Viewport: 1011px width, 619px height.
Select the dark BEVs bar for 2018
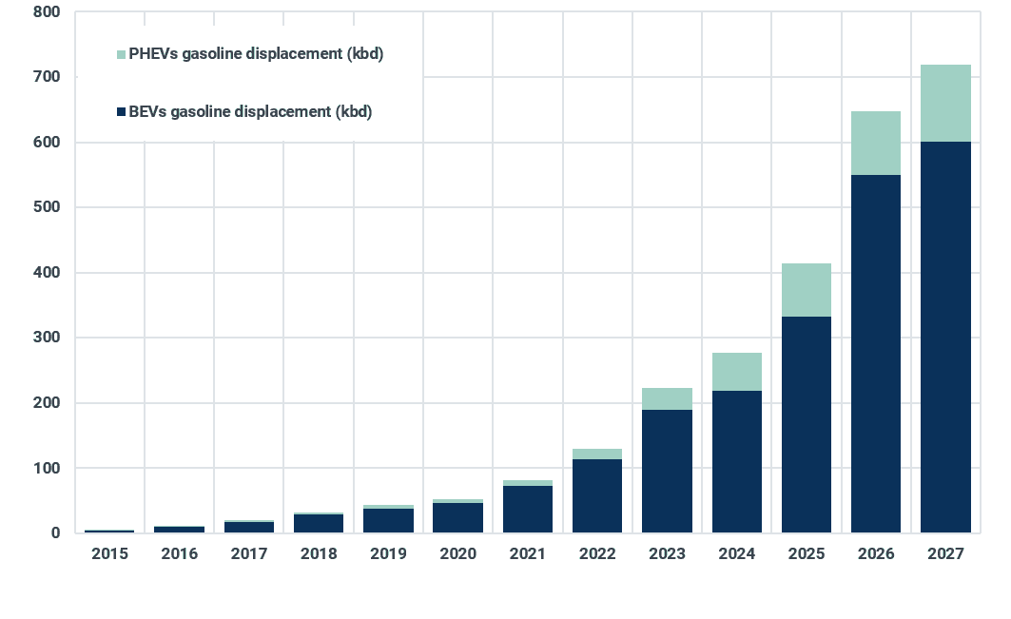319,524
